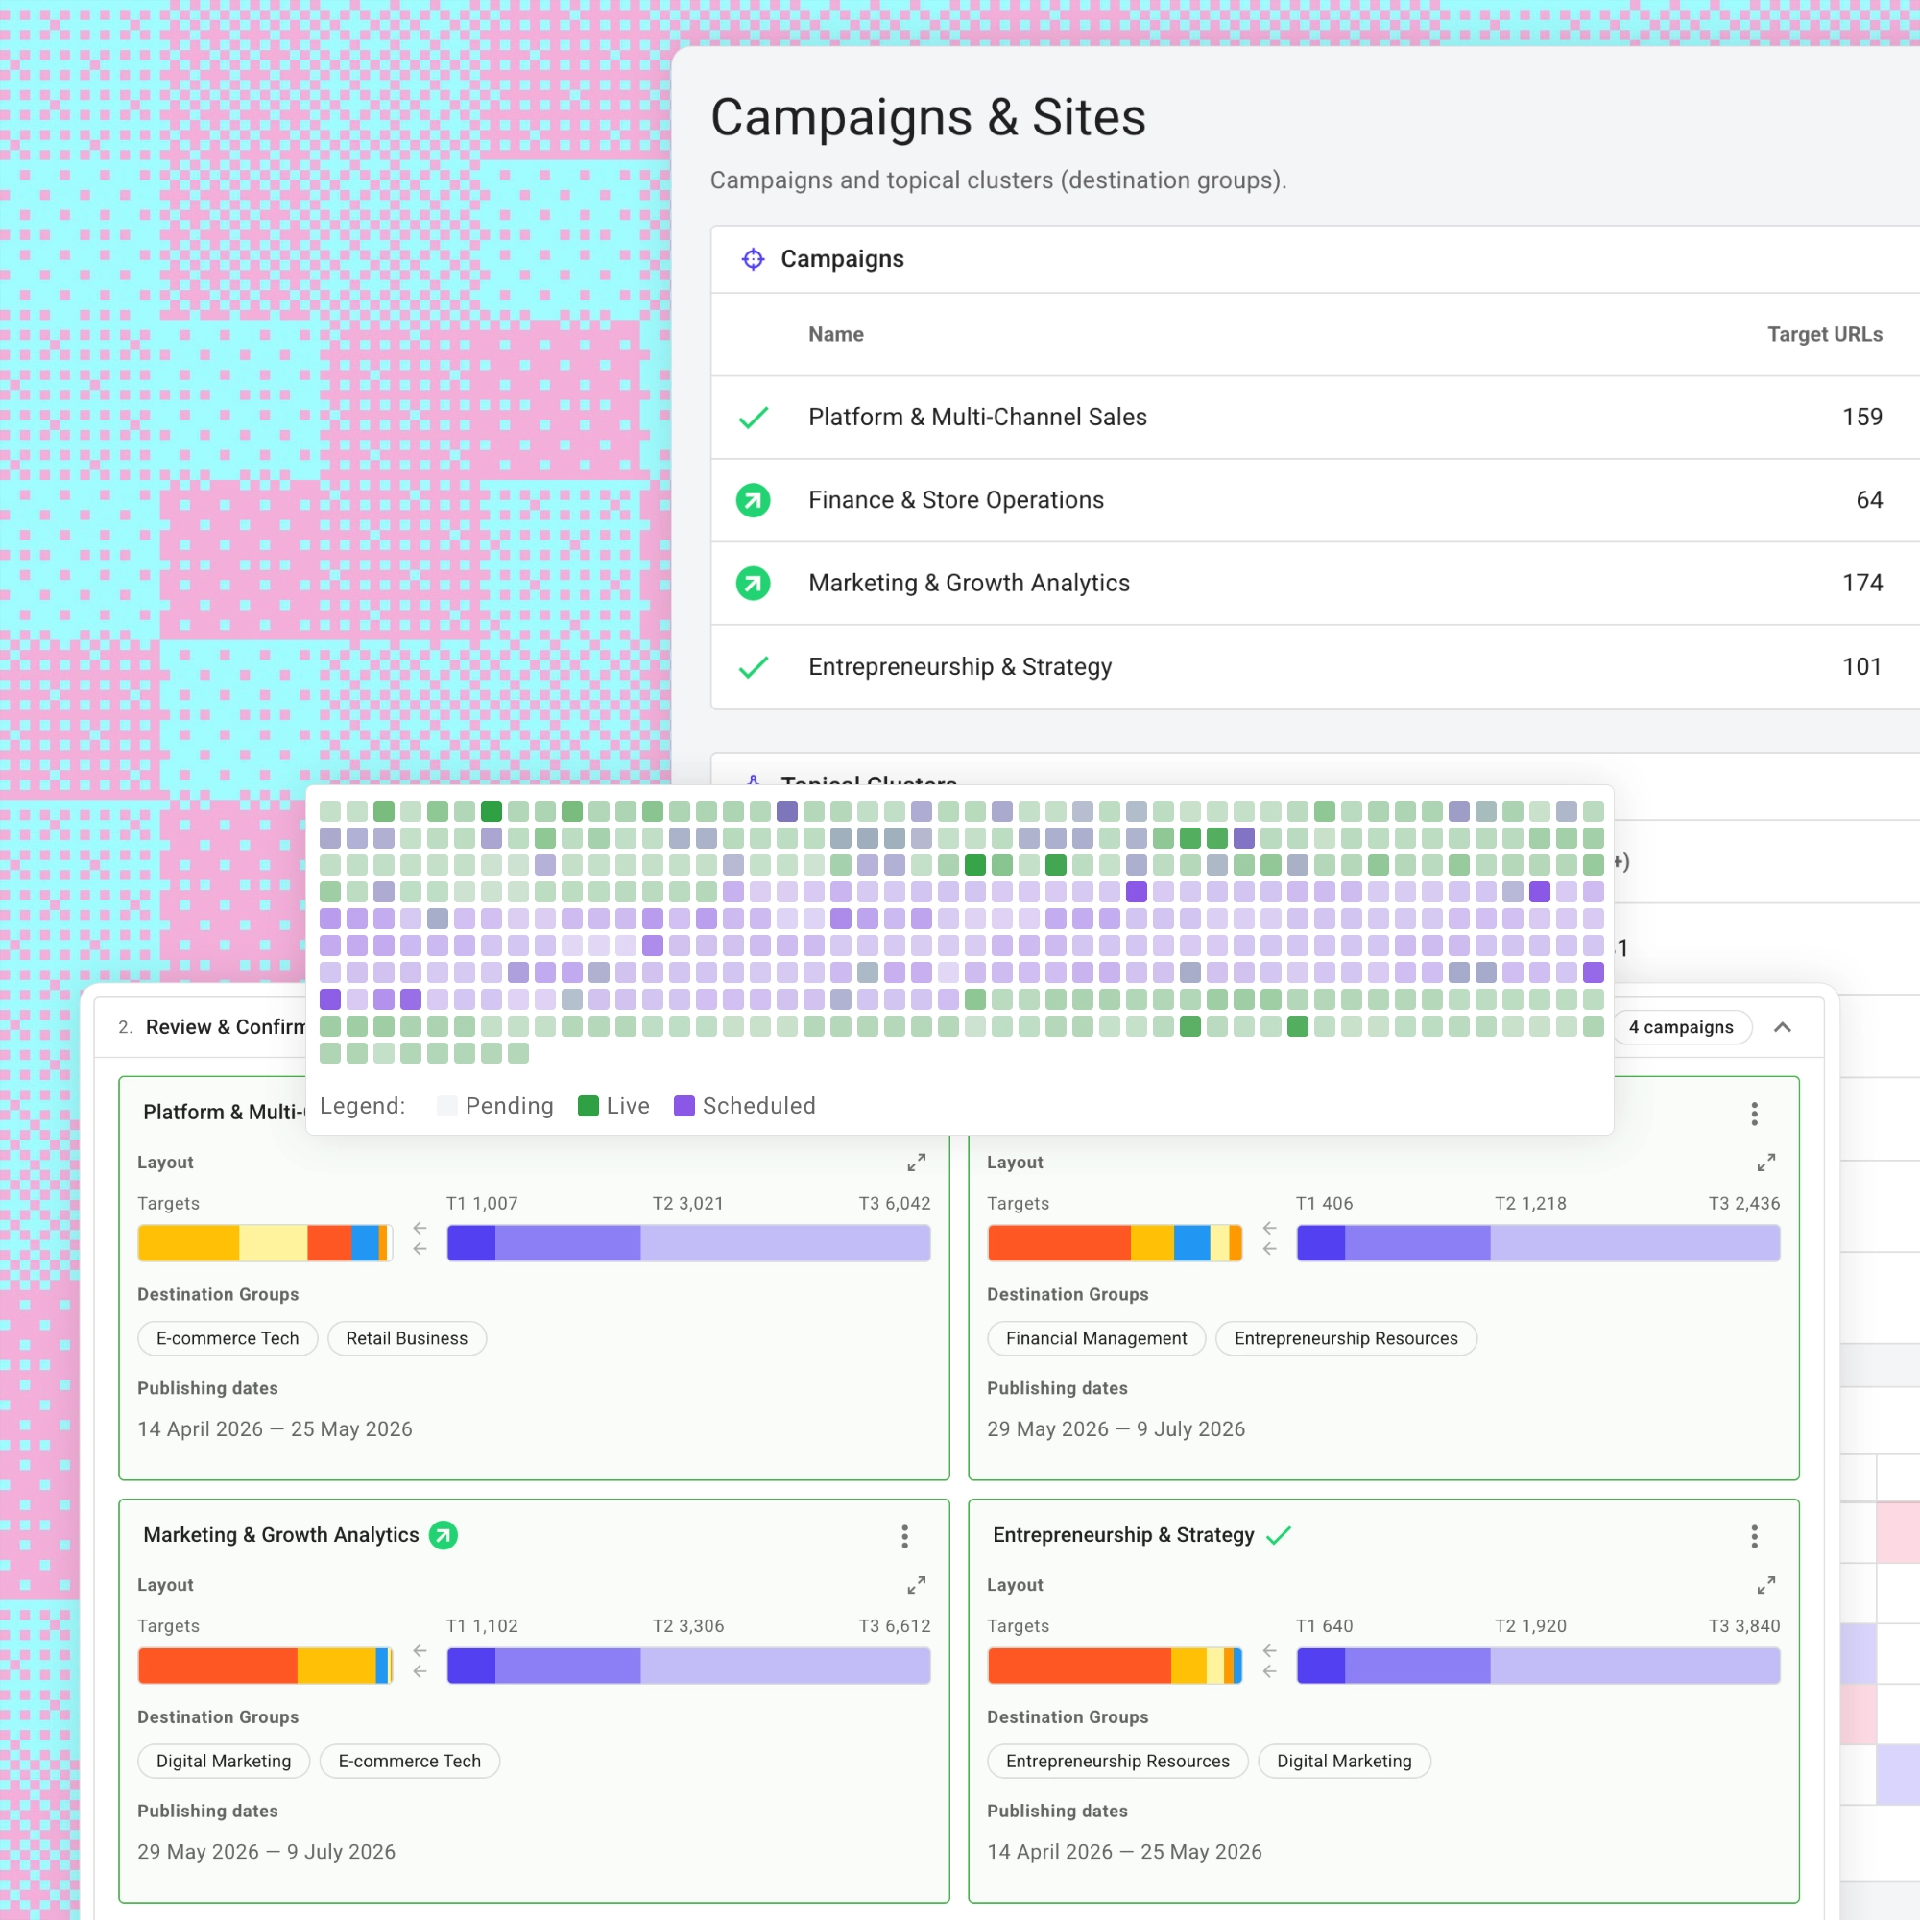Click Live legend green swatch
The height and width of the screenshot is (1920, 1920).
588,1106
